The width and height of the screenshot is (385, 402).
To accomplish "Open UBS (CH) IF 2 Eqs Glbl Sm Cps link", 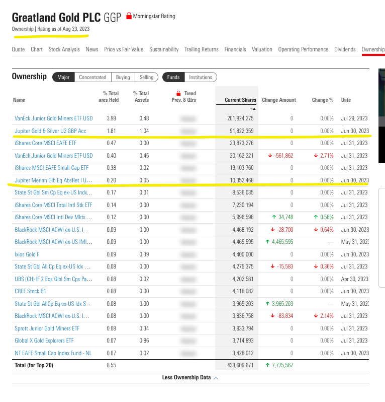I will coord(53,279).
